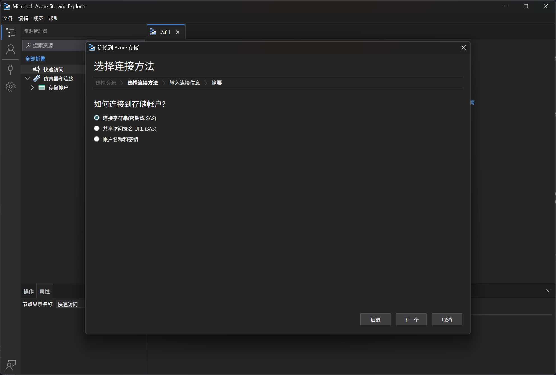Click the plug connect icon in sidebar
The width and height of the screenshot is (556, 375).
[11, 69]
